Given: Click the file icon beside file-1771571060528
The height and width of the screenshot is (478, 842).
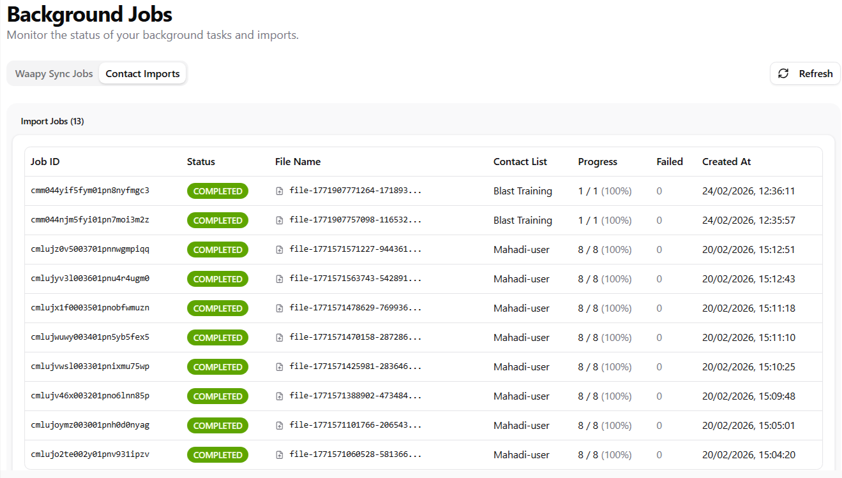Looking at the screenshot, I should tap(280, 455).
